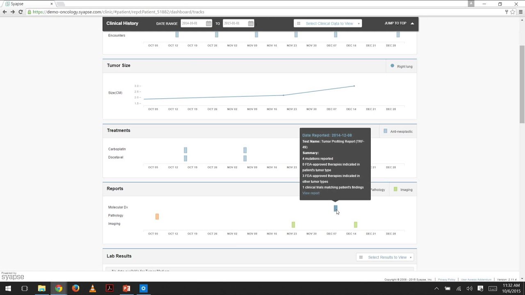The image size is (525, 295).
Task: Open Windows Start menu
Action: (x=8, y=288)
